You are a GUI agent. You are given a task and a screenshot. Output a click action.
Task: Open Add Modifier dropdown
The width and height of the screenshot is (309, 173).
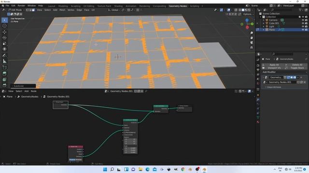(x=284, y=72)
